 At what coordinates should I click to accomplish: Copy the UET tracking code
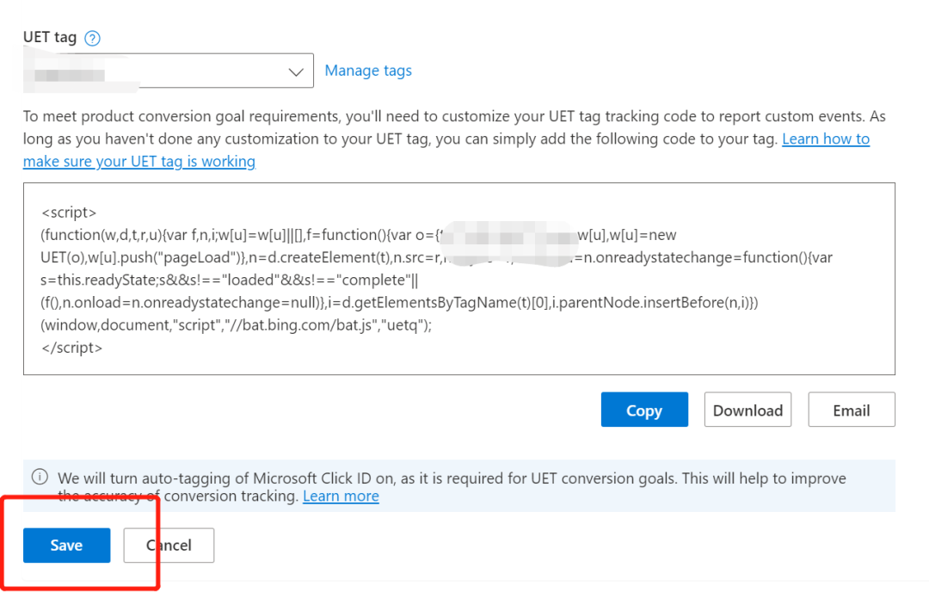[x=644, y=410]
